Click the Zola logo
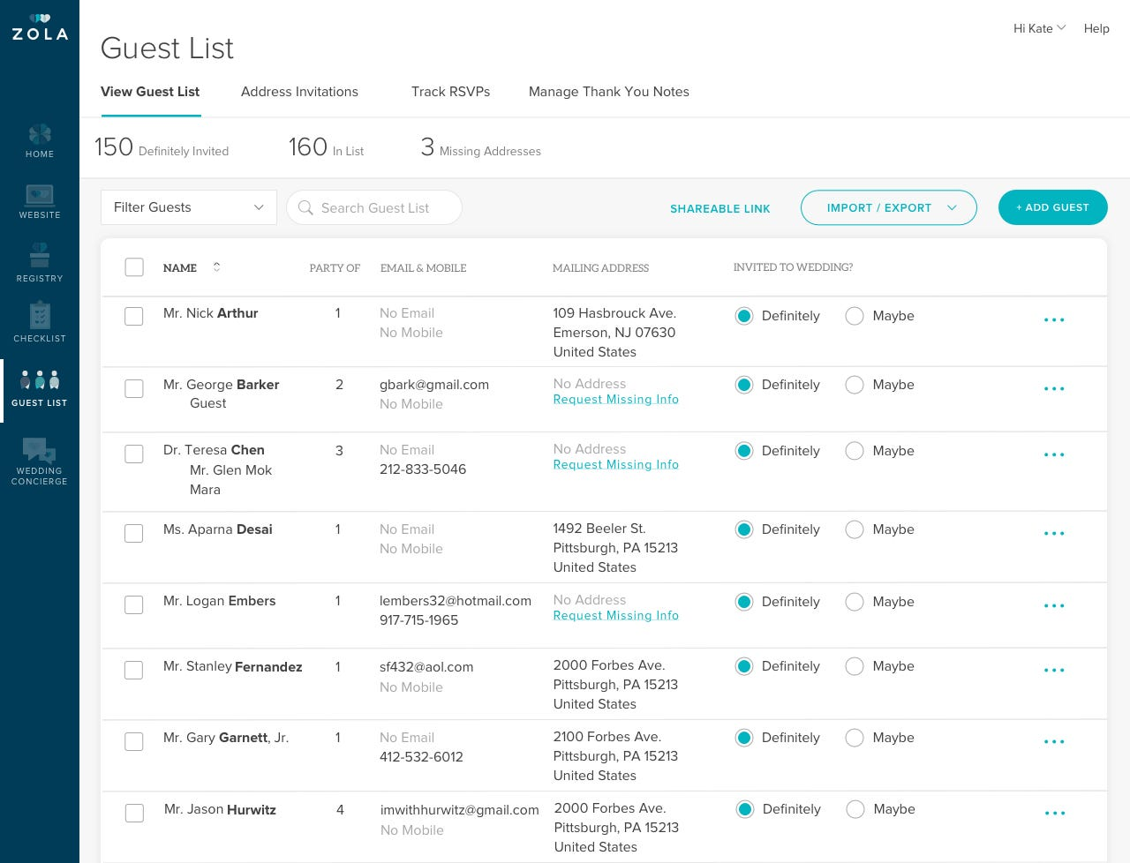This screenshot has height=863, width=1130. click(40, 28)
